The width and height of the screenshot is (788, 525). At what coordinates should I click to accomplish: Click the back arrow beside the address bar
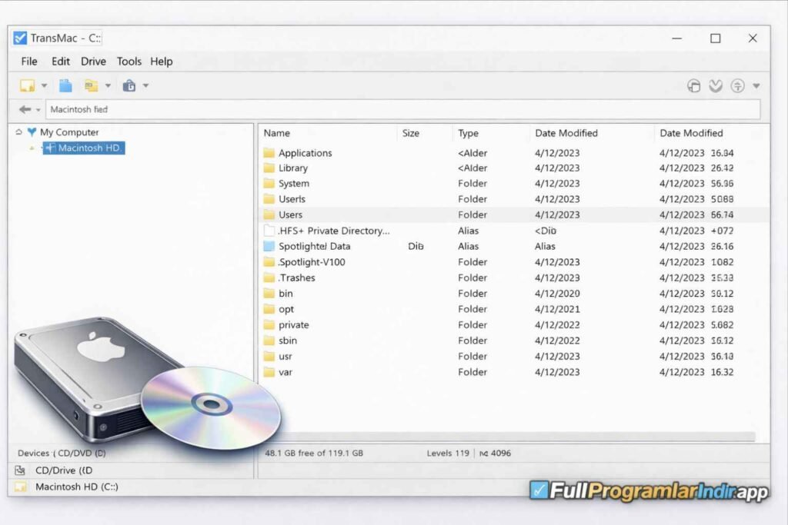(25, 110)
